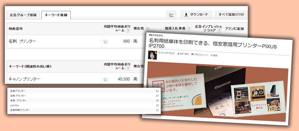Open trend chart icon for 名刺 プリンター row
Screen dimensions: 299x131
tap(106, 41)
